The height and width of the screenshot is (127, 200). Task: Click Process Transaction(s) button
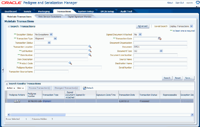pyautogui.click(x=39, y=88)
